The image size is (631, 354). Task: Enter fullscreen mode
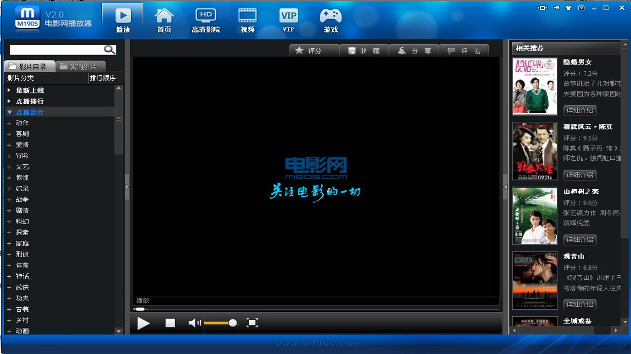point(252,323)
